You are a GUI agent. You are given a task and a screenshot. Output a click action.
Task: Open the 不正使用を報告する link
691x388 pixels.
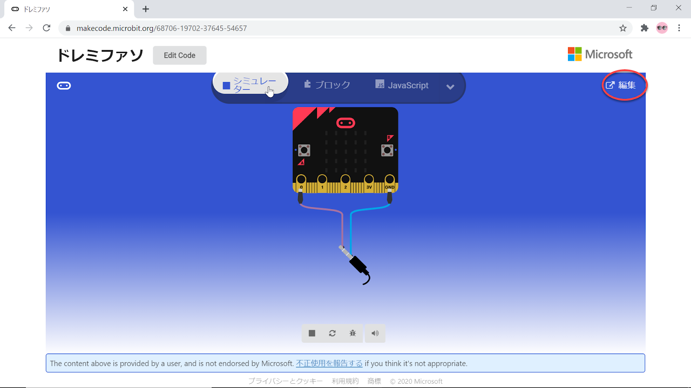tap(329, 363)
